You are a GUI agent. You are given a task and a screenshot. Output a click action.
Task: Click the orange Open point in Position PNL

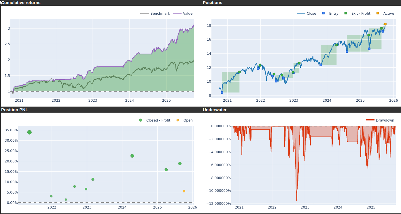[184, 191]
